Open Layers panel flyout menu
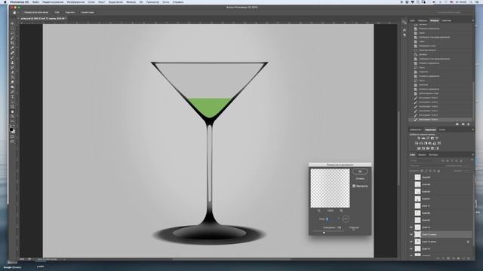The width and height of the screenshot is (483, 271). pos(473,155)
